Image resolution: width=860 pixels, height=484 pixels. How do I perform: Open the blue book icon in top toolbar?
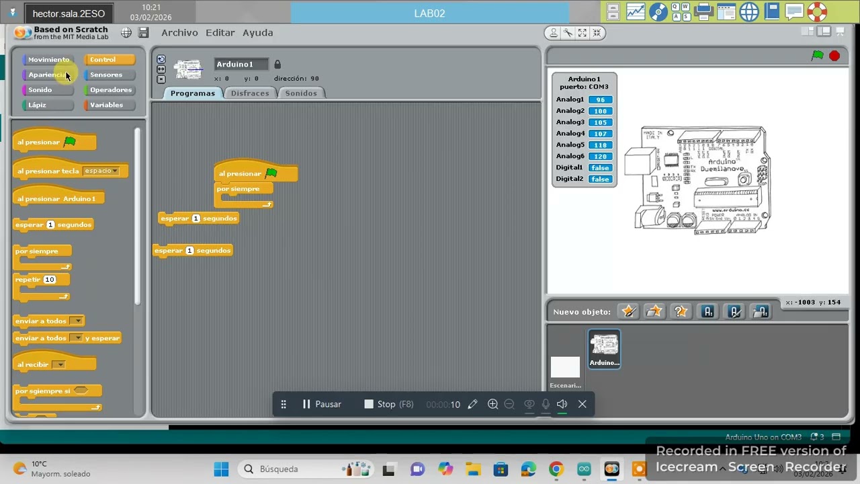(x=772, y=12)
